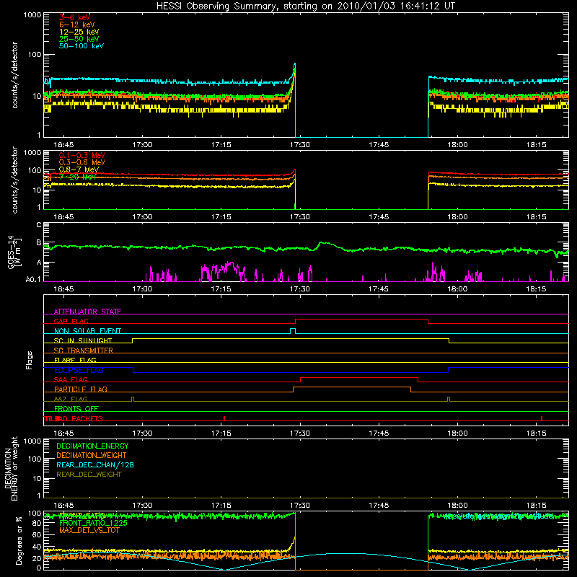Click the NON_SOLAR_EVENT flag label
The width and height of the screenshot is (577, 577).
(87, 331)
